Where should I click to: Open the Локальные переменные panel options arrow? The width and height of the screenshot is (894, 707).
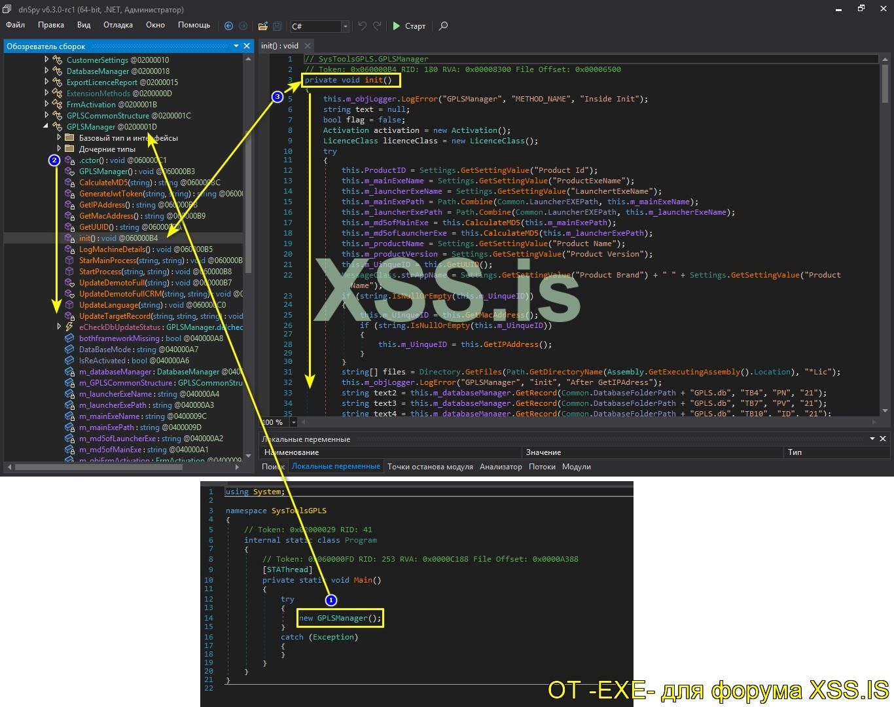(872, 439)
